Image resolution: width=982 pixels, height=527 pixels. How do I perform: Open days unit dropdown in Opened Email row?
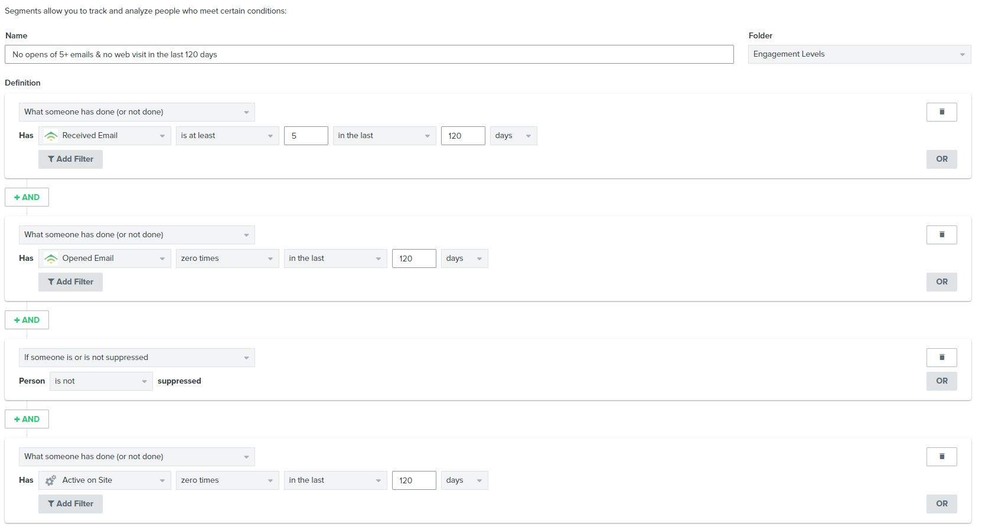pyautogui.click(x=464, y=258)
